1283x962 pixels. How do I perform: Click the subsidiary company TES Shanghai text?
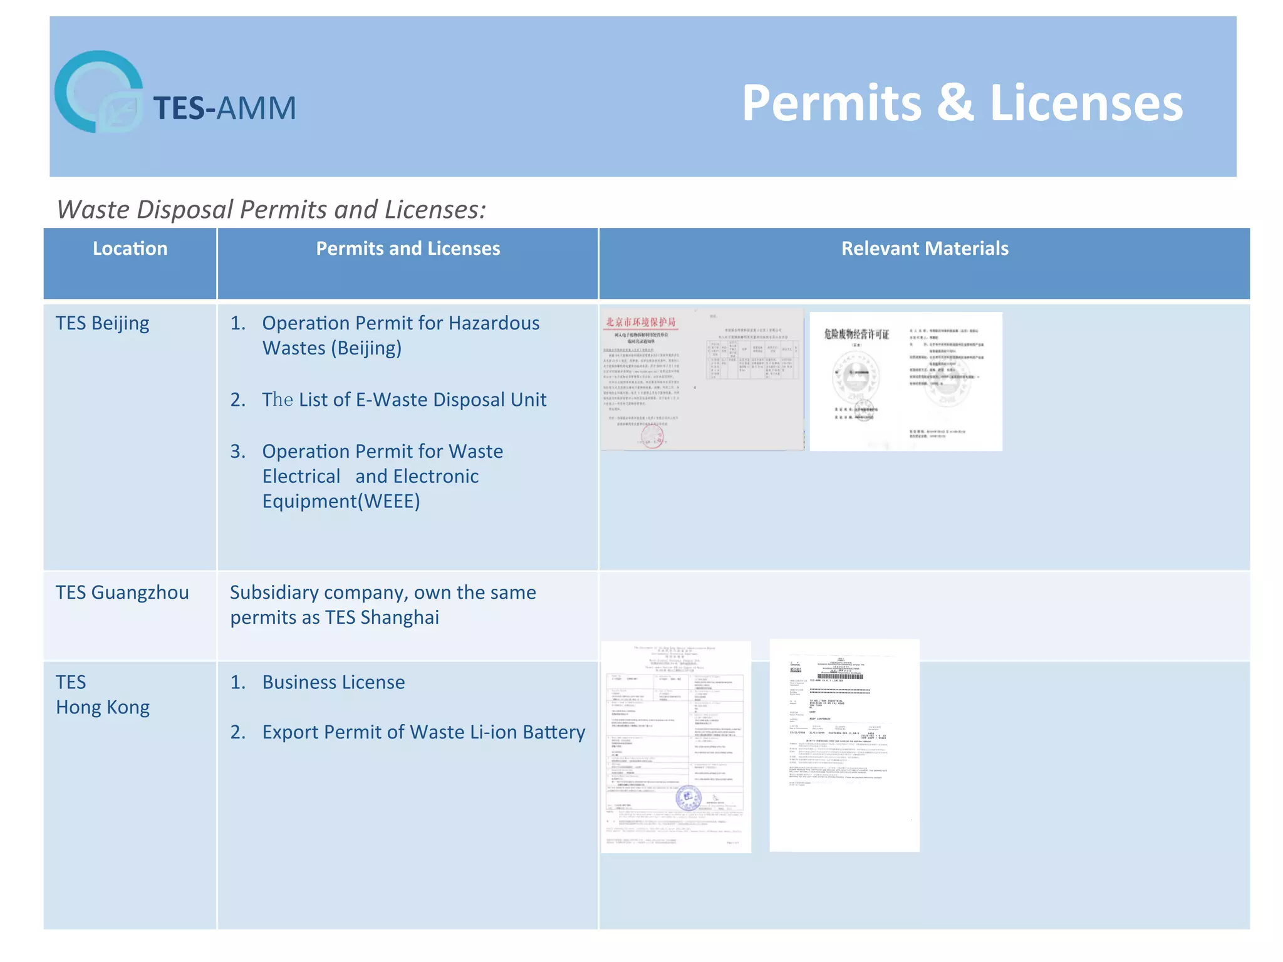coord(383,605)
